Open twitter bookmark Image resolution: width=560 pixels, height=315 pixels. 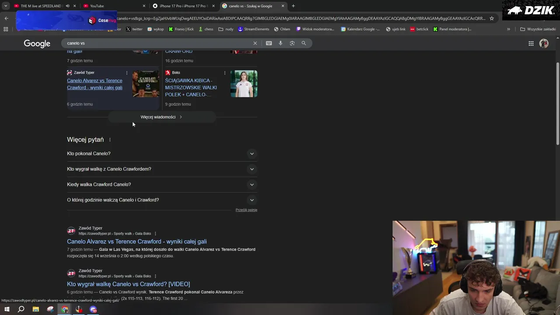tap(134, 29)
